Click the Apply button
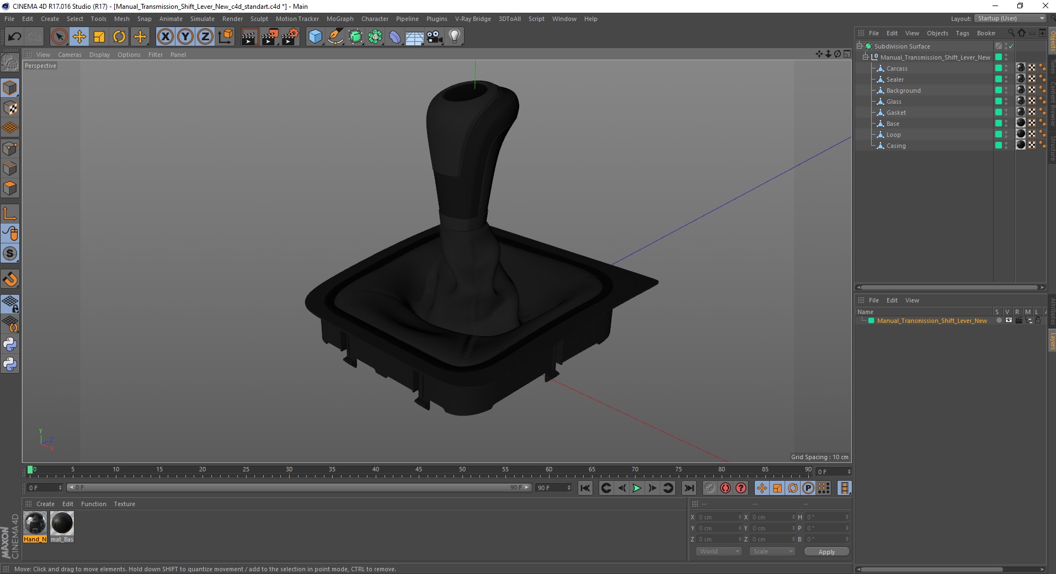Viewport: 1056px width, 574px height. coord(826,552)
